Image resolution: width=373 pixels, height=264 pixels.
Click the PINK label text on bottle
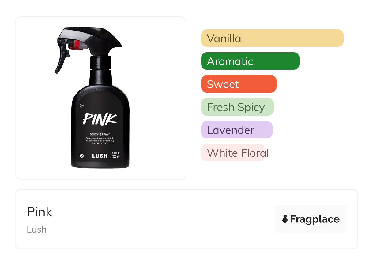point(100,119)
